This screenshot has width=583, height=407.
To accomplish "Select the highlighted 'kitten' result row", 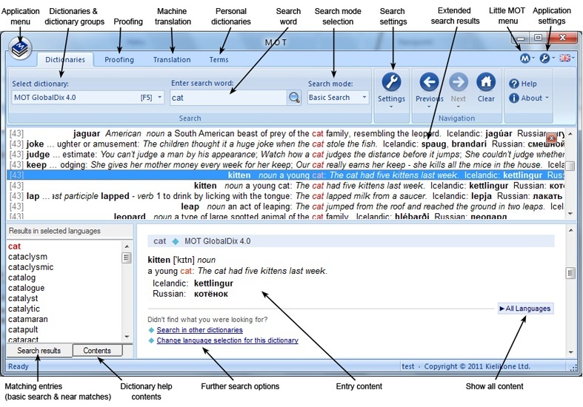I will 285,175.
